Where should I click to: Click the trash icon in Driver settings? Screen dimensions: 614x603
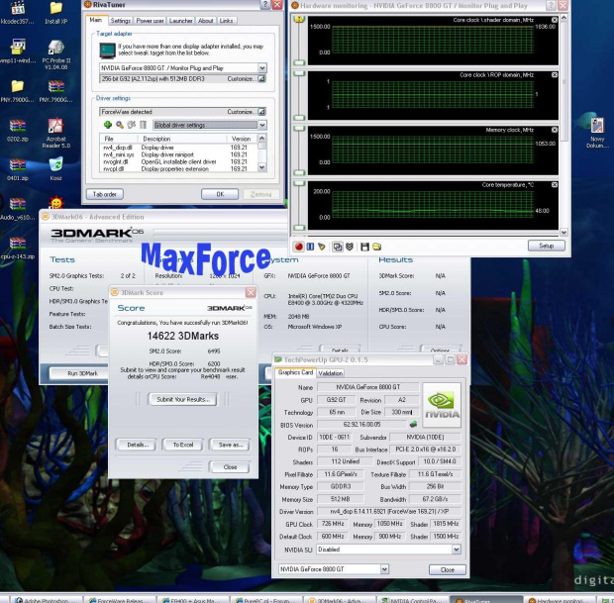point(143,125)
